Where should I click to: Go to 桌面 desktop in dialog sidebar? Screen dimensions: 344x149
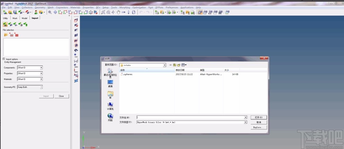click(x=110, y=83)
